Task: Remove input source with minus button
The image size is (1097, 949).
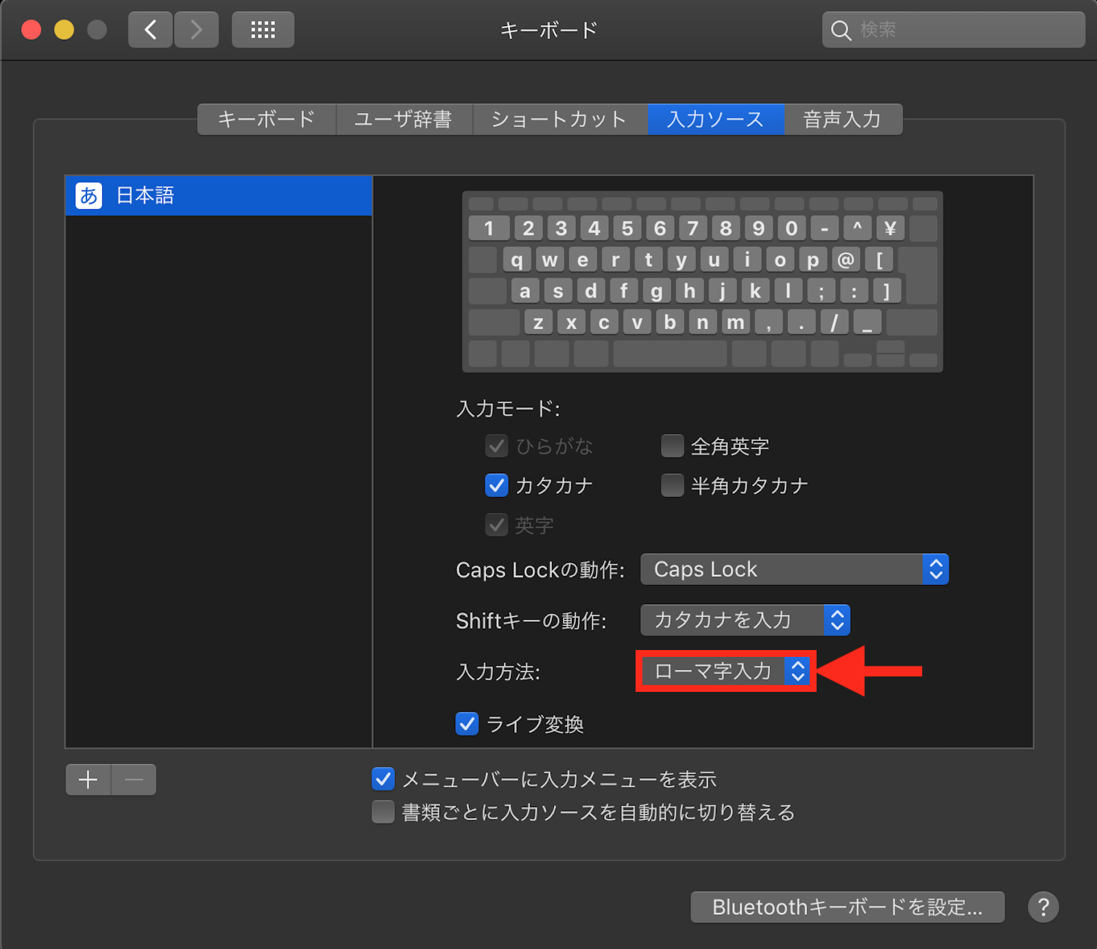Action: click(x=134, y=780)
